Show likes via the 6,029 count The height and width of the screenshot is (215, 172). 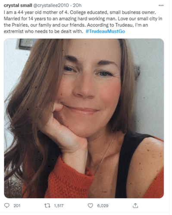pos(103,206)
